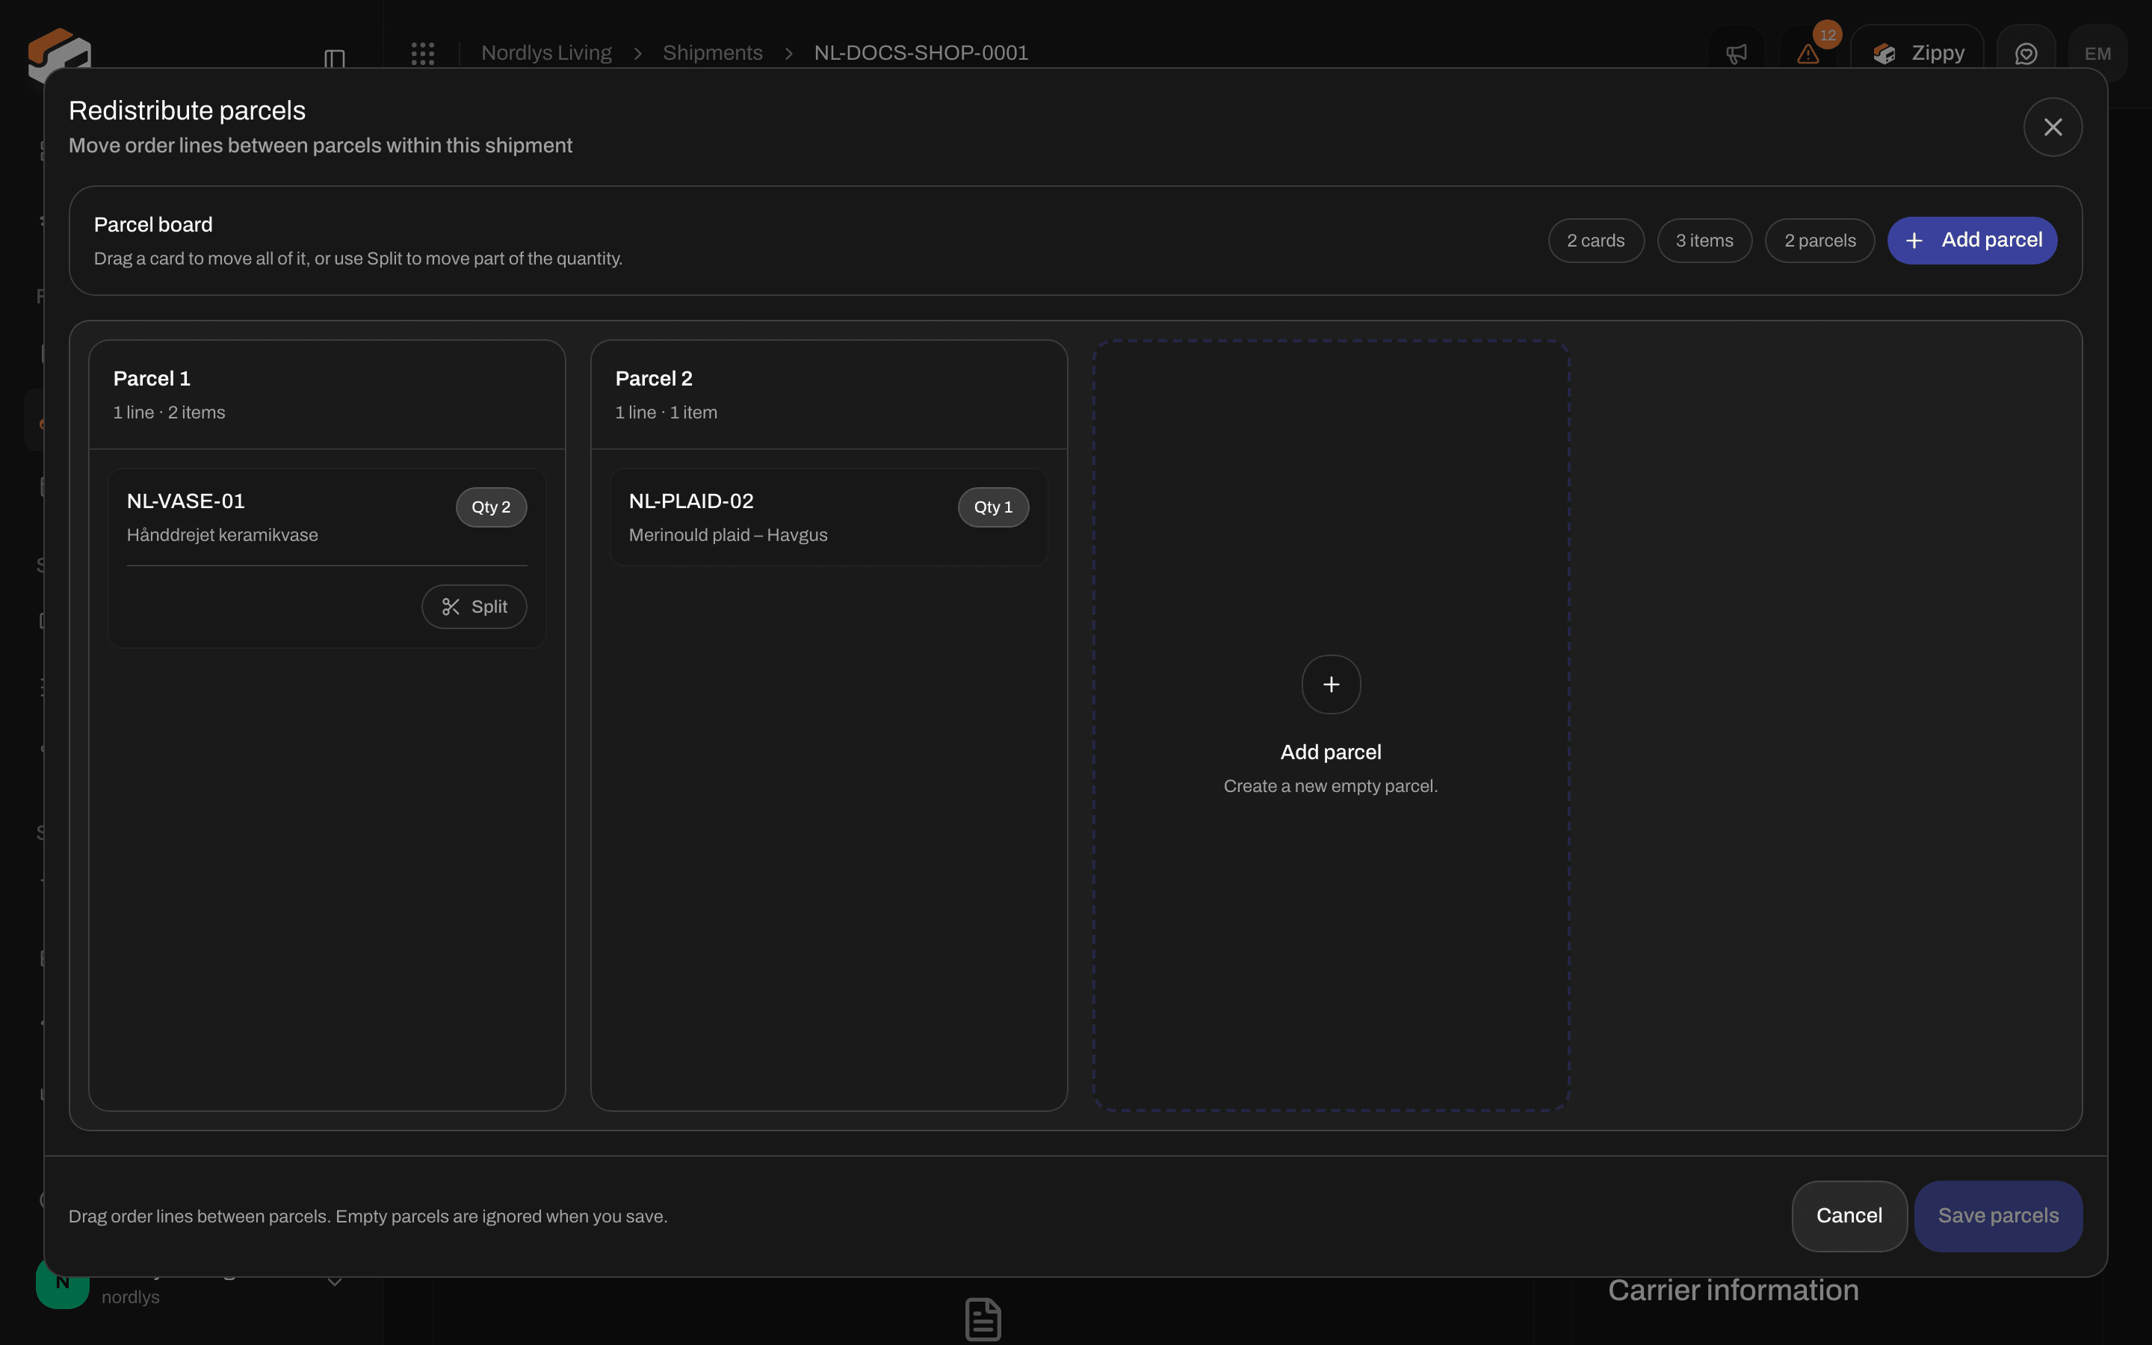
Task: Select the NL-PLAID-02 card
Action: click(x=829, y=518)
